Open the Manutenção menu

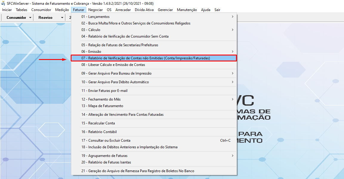pos(186,10)
